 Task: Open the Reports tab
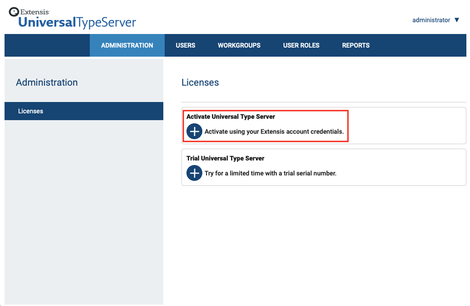(x=356, y=45)
